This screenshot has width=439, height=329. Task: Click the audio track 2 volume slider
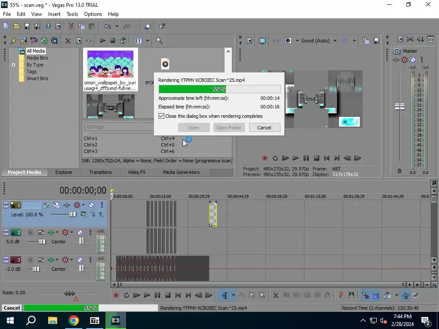point(42,242)
